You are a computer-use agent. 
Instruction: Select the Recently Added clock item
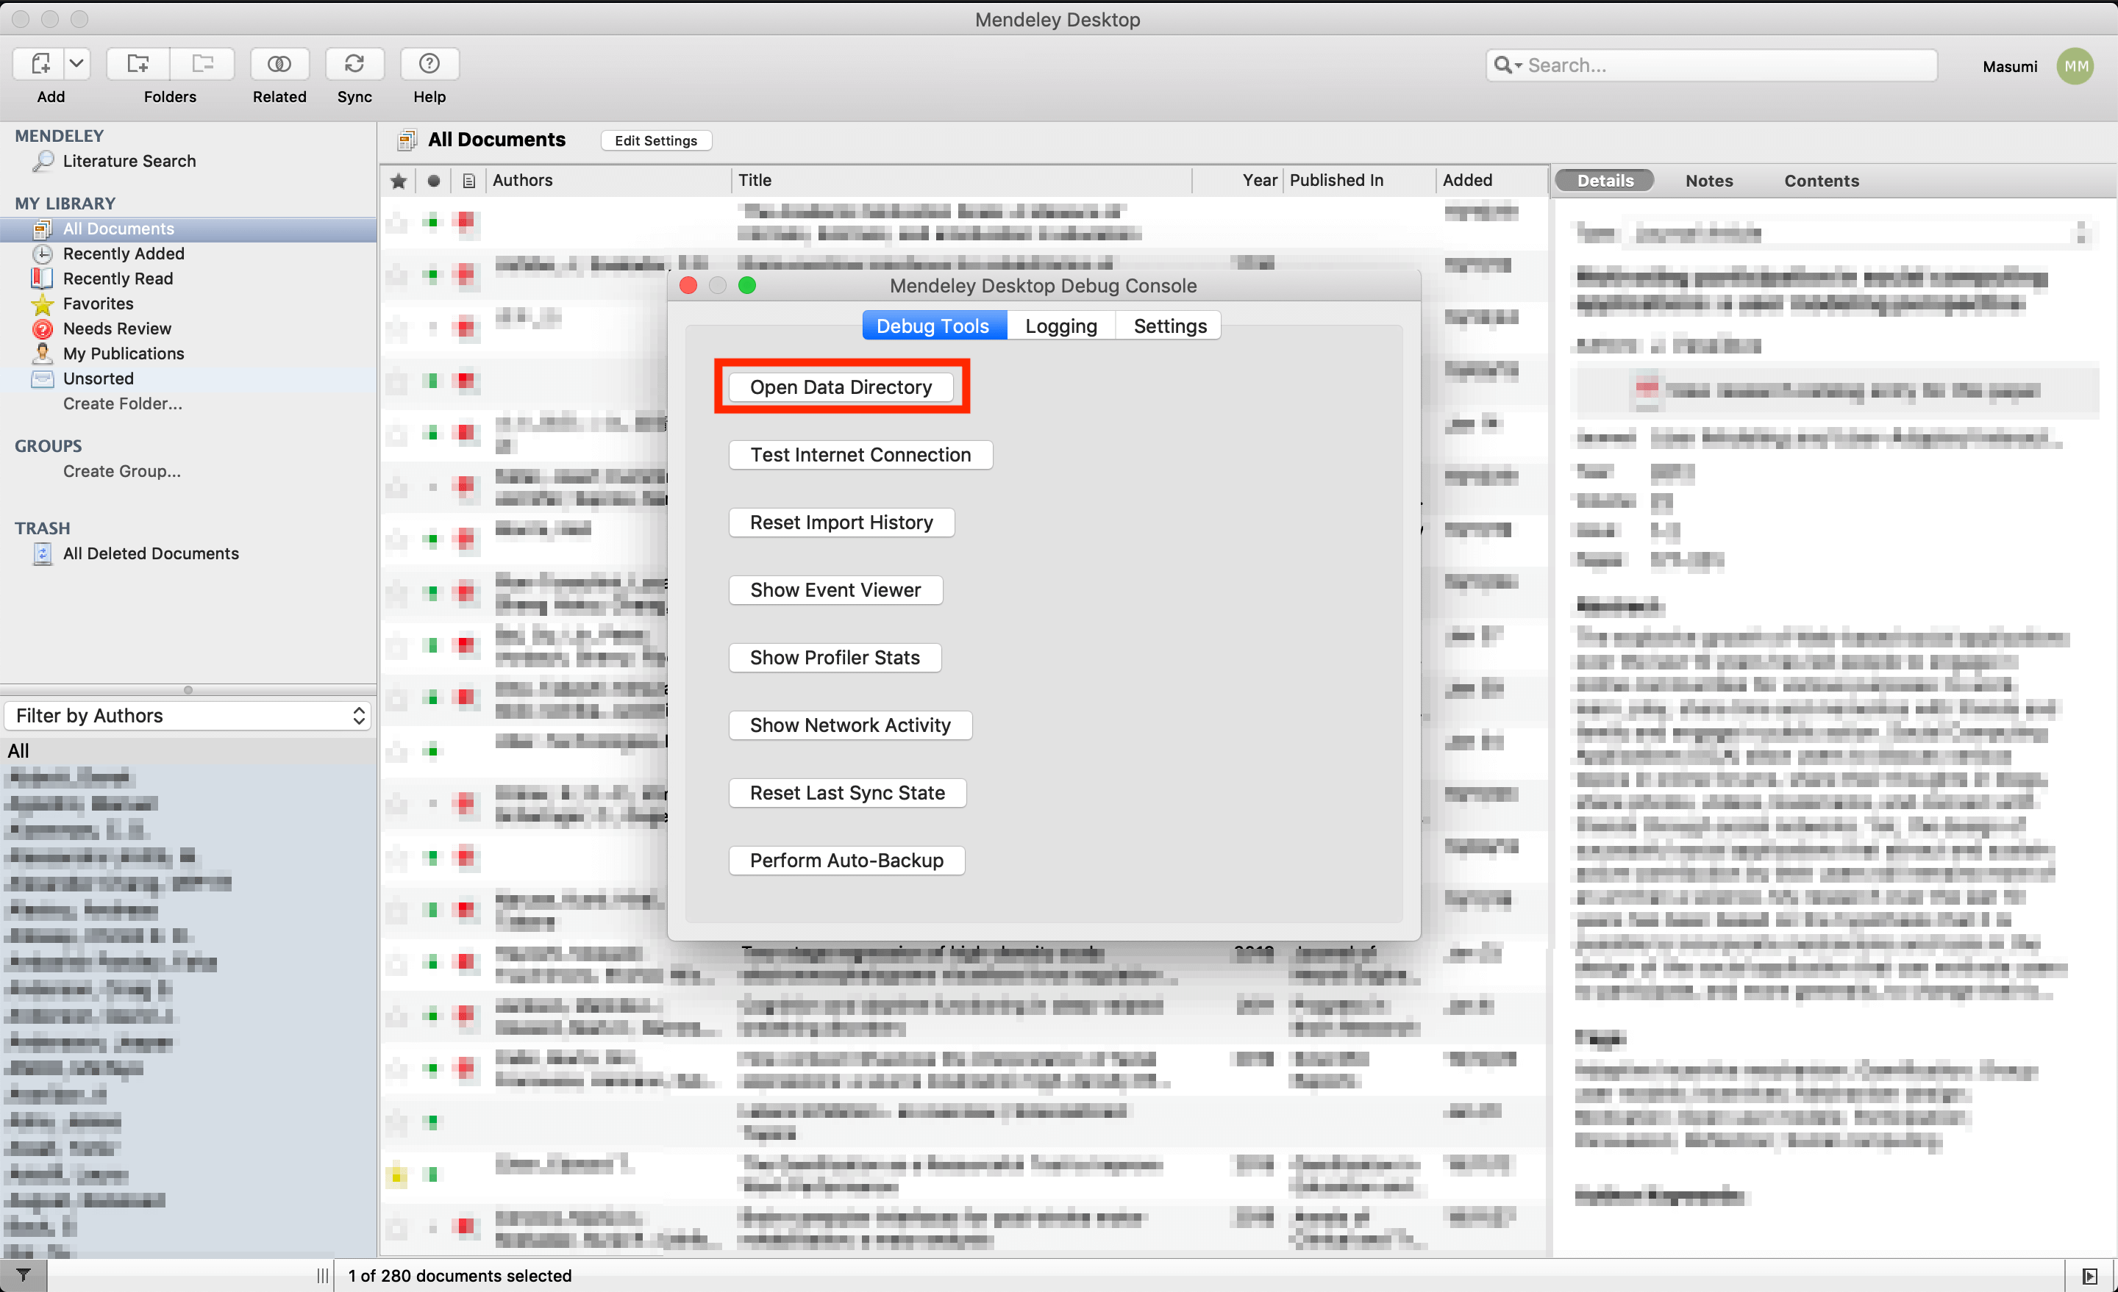[x=123, y=254]
